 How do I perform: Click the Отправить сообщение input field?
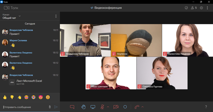pyautogui.click(x=24, y=107)
